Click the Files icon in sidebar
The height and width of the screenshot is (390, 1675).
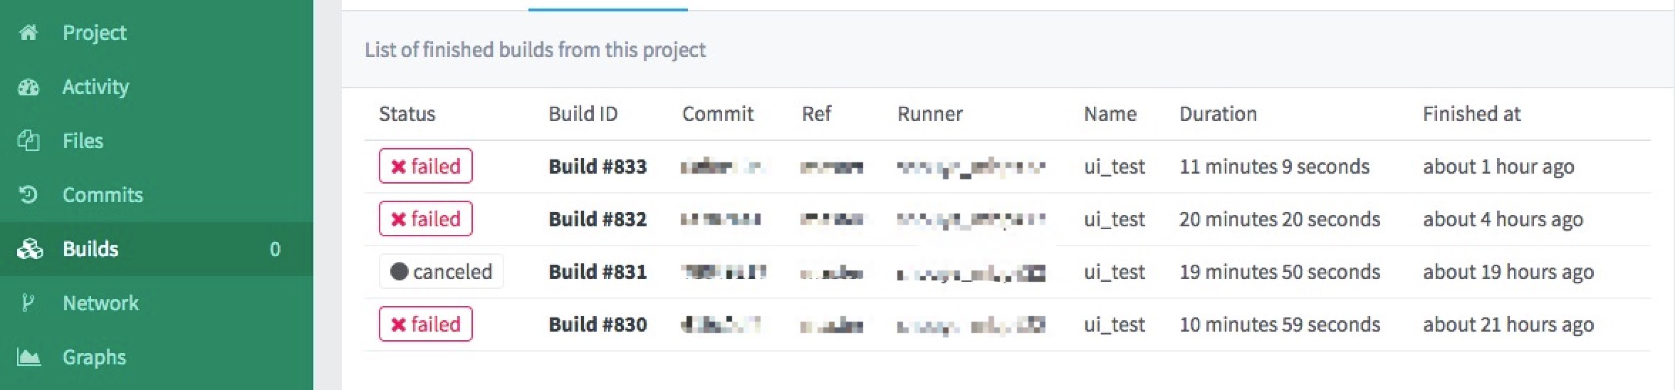point(28,141)
